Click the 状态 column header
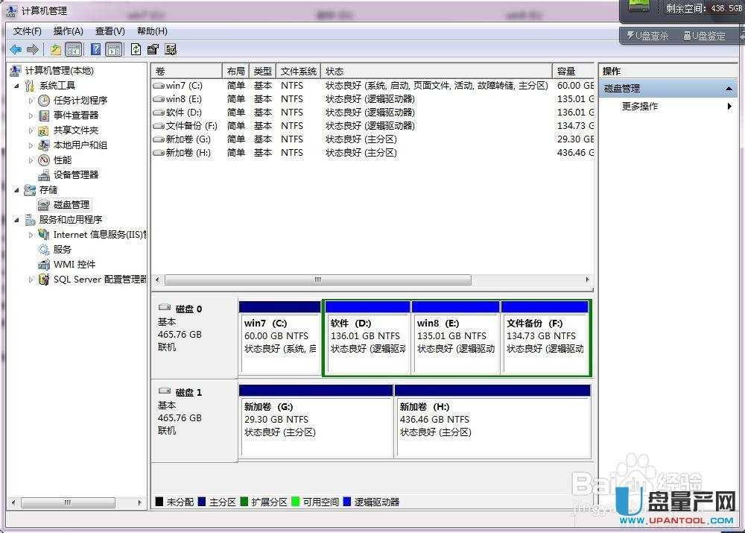745x533 pixels. (x=436, y=71)
